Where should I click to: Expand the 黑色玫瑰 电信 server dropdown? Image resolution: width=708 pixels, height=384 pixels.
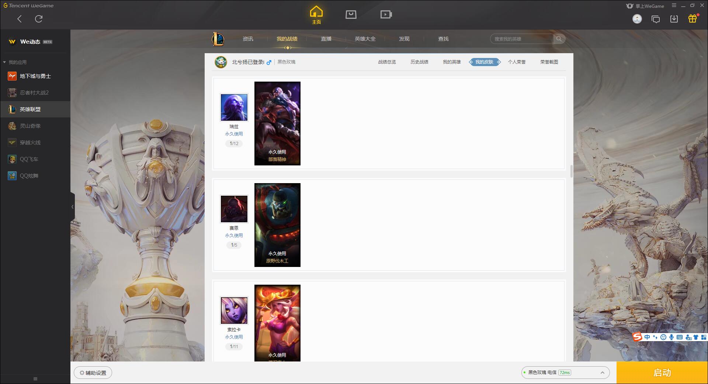565,373
